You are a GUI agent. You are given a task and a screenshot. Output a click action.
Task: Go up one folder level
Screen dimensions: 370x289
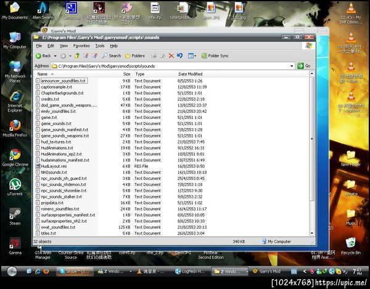click(77, 56)
